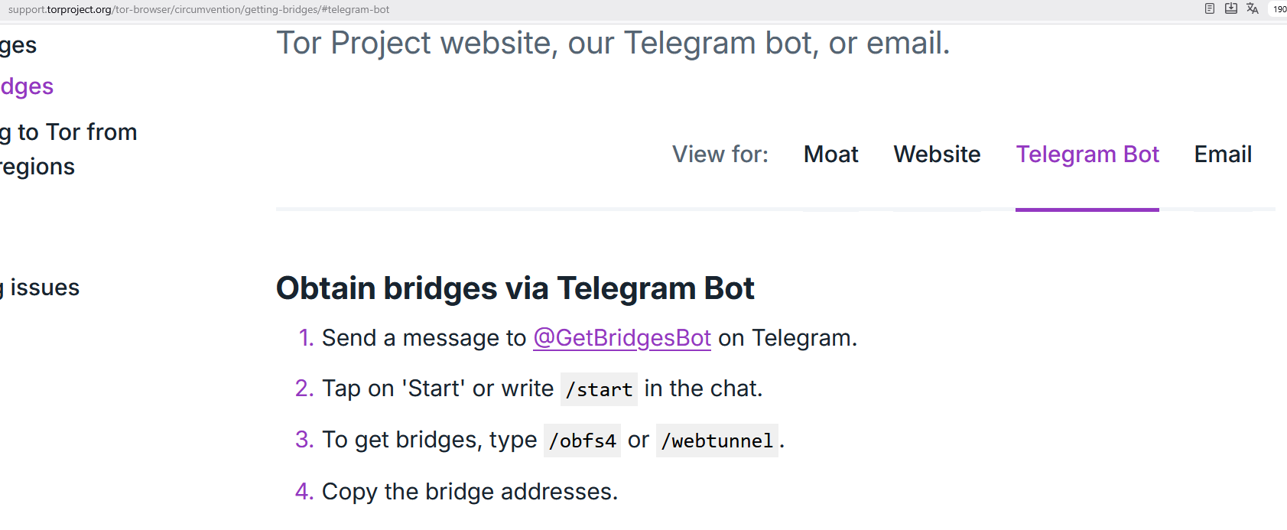Open the top sidebar link ending in 'ges'
The height and width of the screenshot is (530, 1287).
18,45
